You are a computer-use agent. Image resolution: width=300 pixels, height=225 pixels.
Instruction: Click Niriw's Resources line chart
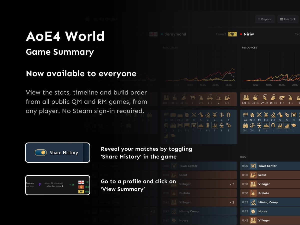click(x=270, y=66)
